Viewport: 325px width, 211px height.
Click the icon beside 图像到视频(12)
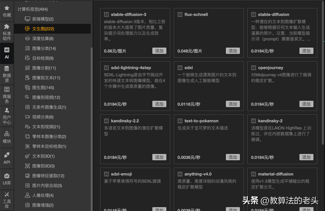pyautogui.click(x=27, y=97)
